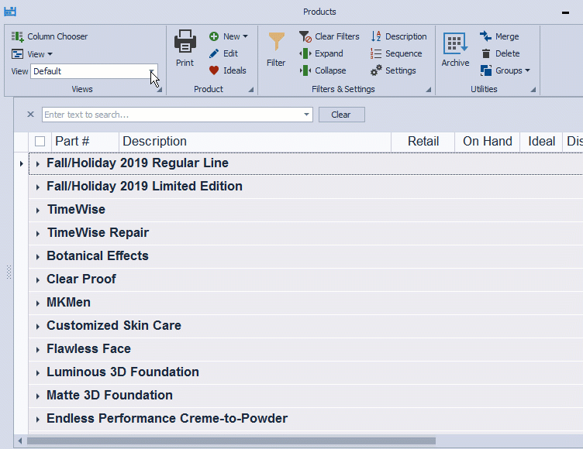Image resolution: width=583 pixels, height=449 pixels.
Task: Select the MKMen row text
Action: pyautogui.click(x=68, y=303)
